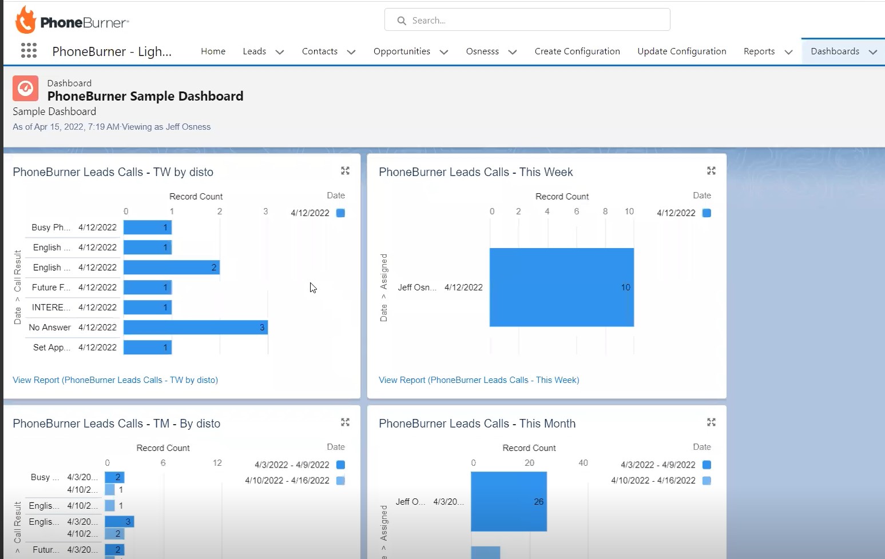Viewport: 885px width, 559px height.
Task: Expand the Leads Calls This Week chart
Action: pos(711,171)
